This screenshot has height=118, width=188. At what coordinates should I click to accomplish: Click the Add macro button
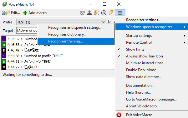(35, 13)
